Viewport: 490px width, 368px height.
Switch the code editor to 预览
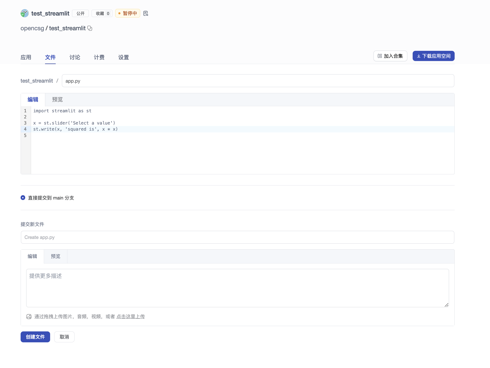pos(57,100)
